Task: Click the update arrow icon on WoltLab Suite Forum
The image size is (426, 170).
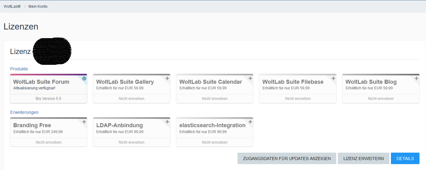Action: (84, 78)
